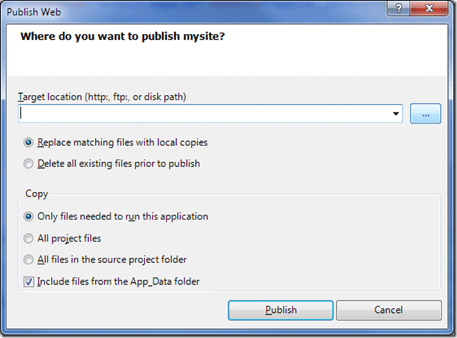Focus the Target location text field
Screen dimensions: 457x338
coord(206,114)
